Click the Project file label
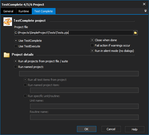This screenshot has height=135, width=149. tap(21, 27)
